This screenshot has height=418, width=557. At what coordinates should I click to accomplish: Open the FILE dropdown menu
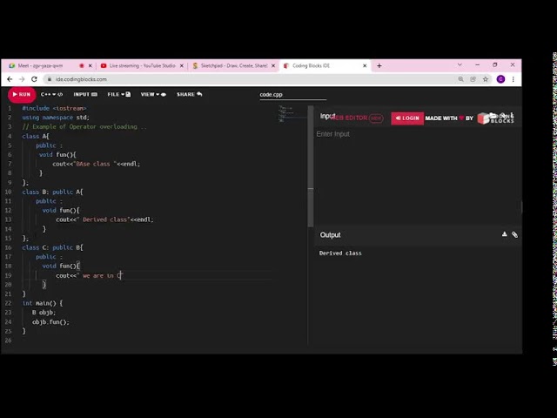pos(119,95)
